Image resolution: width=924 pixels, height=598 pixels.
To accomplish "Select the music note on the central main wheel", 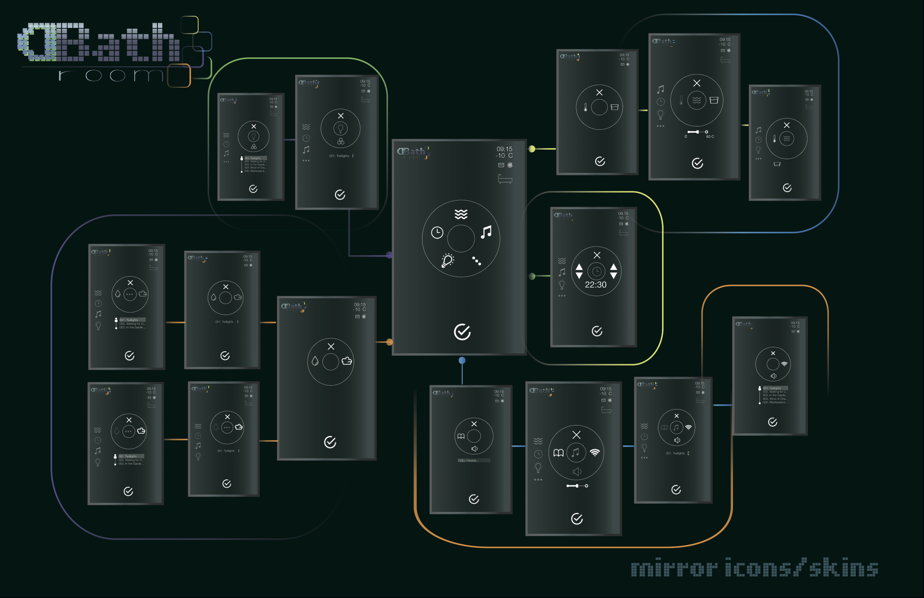I will 486,232.
